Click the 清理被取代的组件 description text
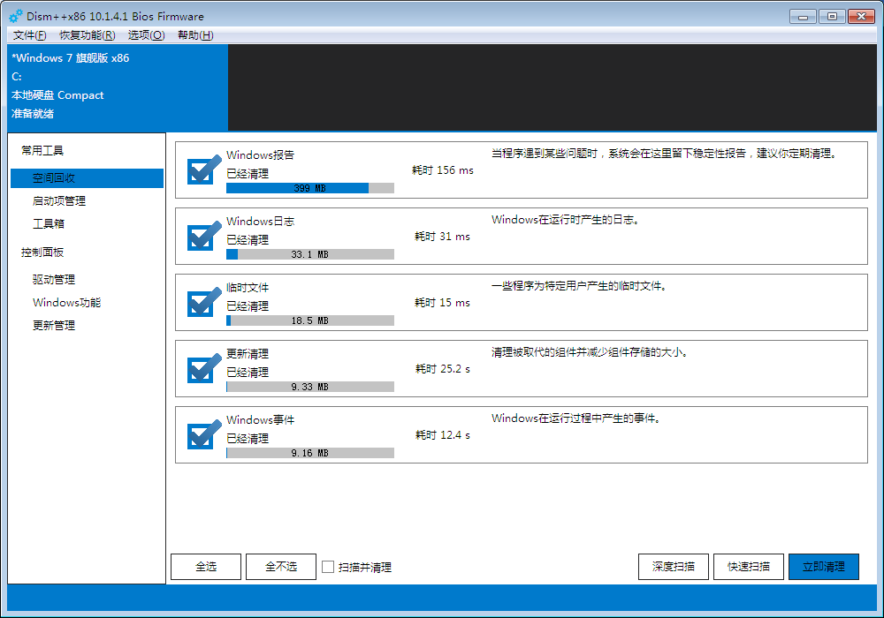This screenshot has width=884, height=618. click(x=589, y=352)
